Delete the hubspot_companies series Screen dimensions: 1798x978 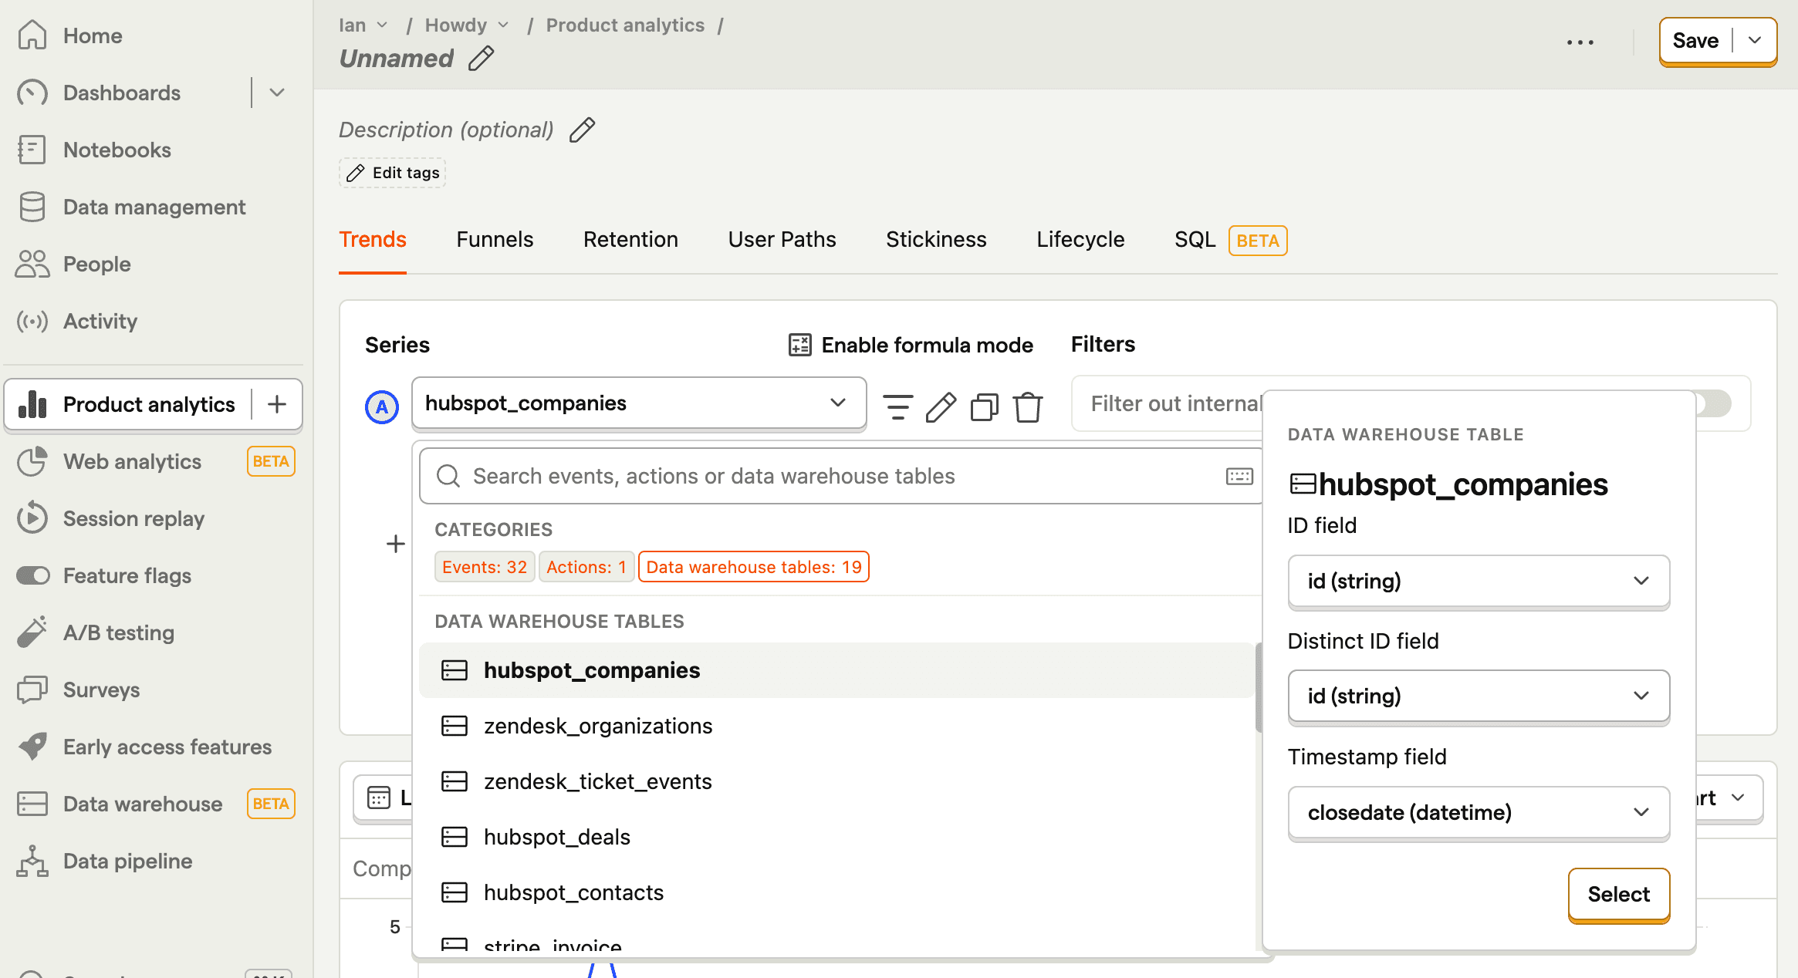pos(1028,406)
